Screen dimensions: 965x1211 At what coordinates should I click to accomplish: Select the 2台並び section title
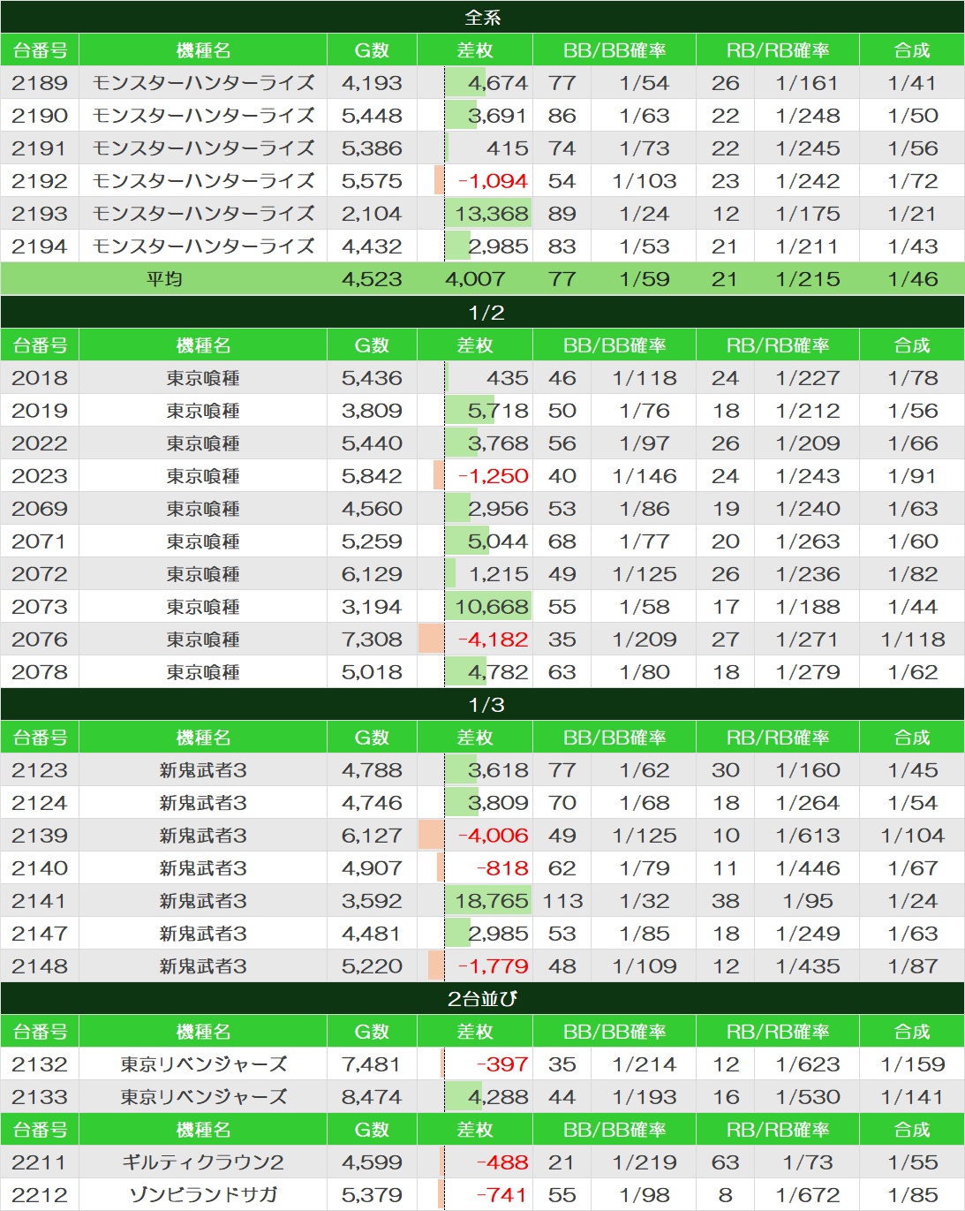point(482,999)
